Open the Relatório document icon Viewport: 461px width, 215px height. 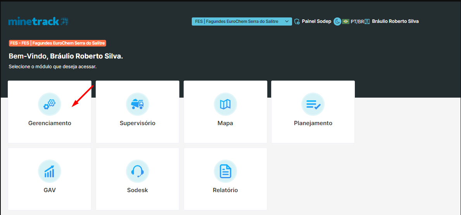(225, 171)
